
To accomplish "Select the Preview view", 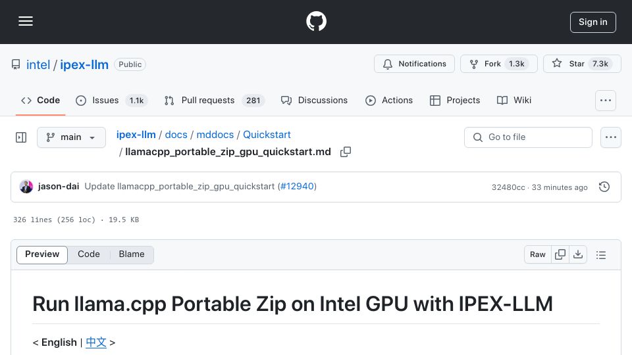I will tap(42, 254).
